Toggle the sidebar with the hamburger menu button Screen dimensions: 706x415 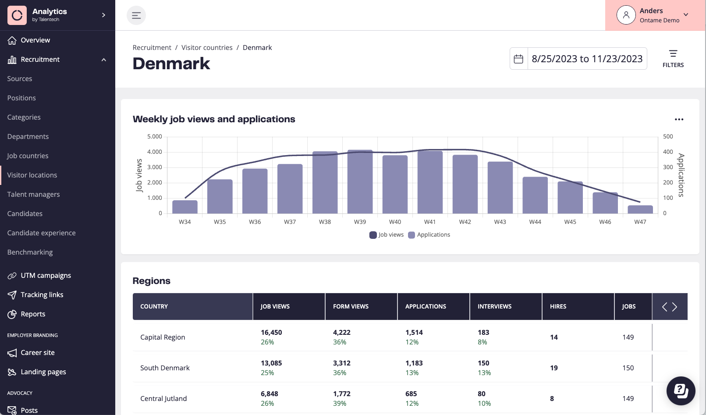136,15
